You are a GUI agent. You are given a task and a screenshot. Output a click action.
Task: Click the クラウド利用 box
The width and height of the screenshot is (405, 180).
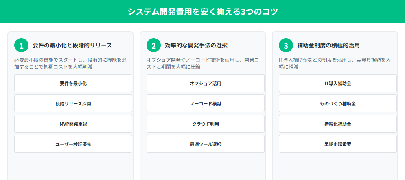[205, 124]
